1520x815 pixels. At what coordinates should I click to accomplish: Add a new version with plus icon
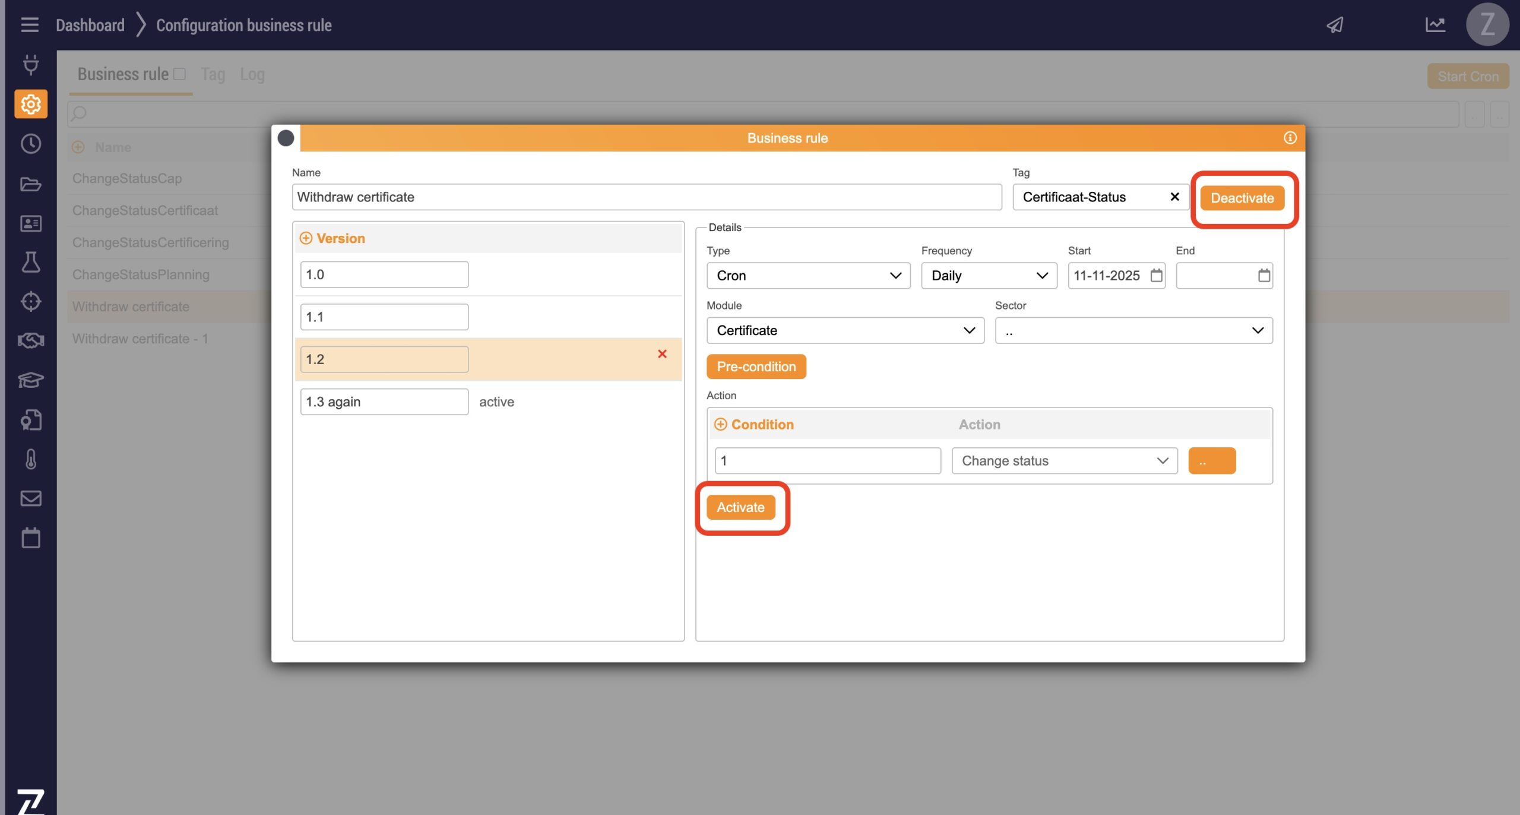tap(306, 238)
